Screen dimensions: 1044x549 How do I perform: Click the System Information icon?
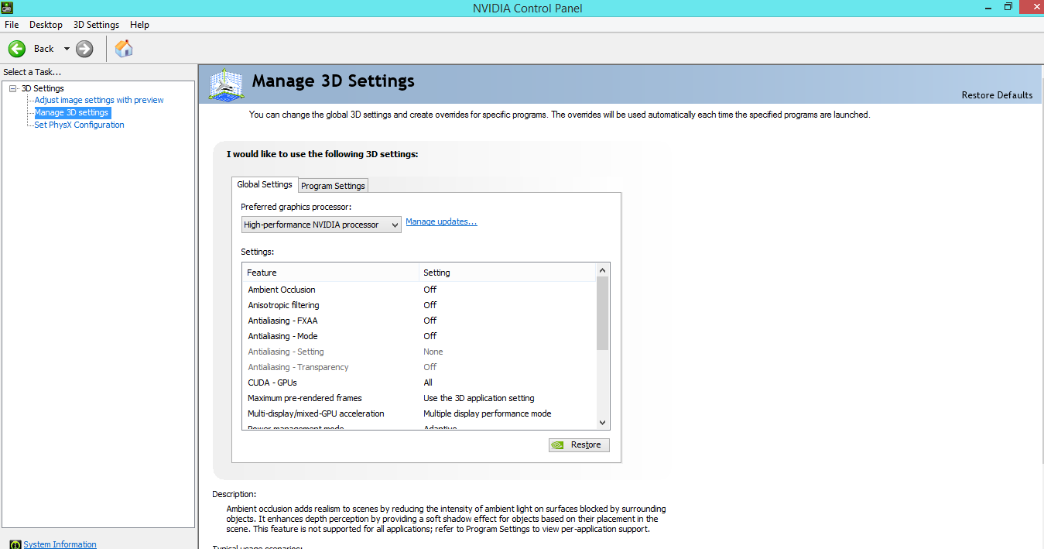click(15, 544)
